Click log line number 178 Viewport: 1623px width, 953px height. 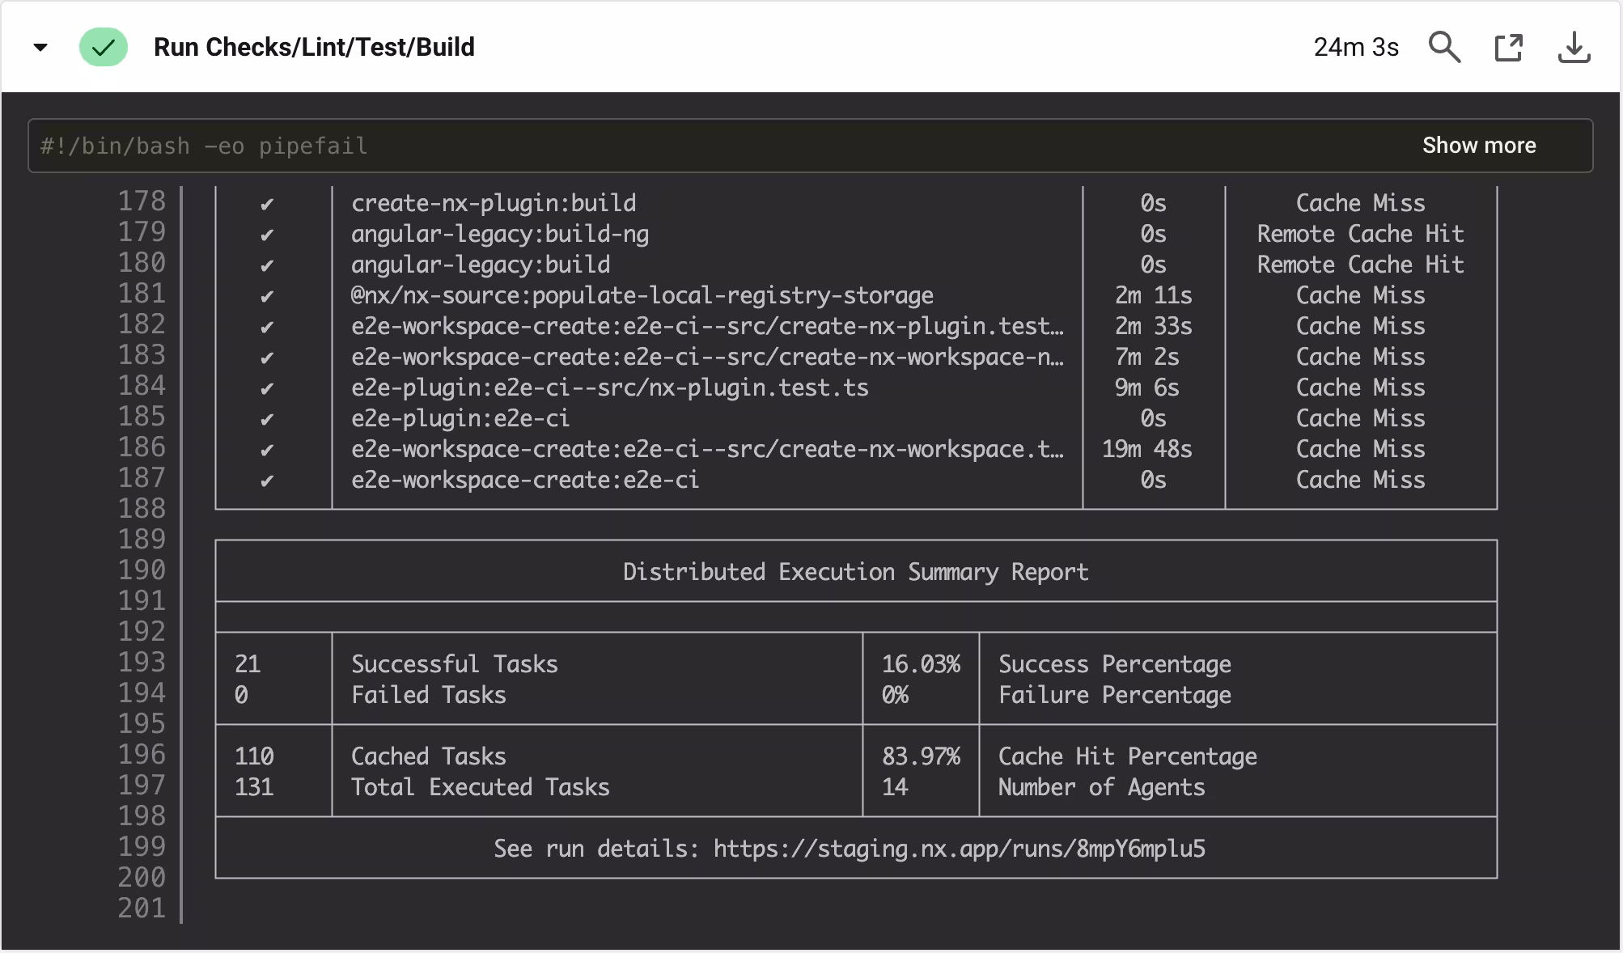point(142,201)
